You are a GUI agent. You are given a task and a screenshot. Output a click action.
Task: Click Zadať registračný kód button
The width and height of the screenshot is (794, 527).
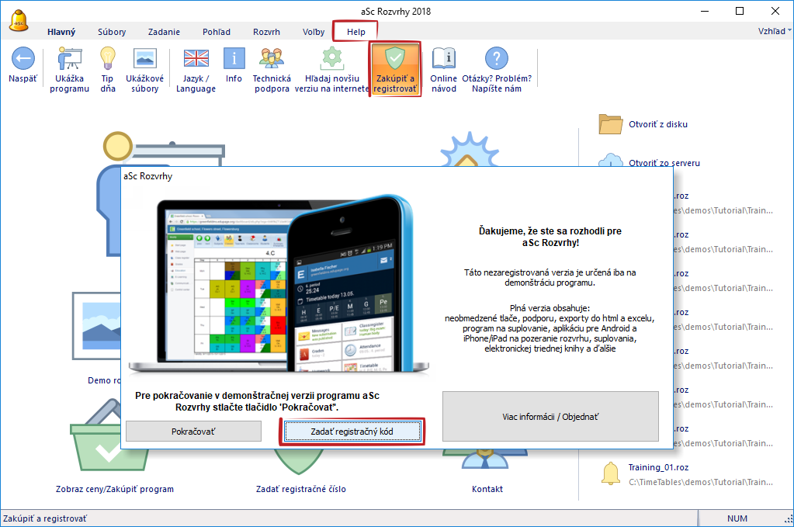coord(352,431)
